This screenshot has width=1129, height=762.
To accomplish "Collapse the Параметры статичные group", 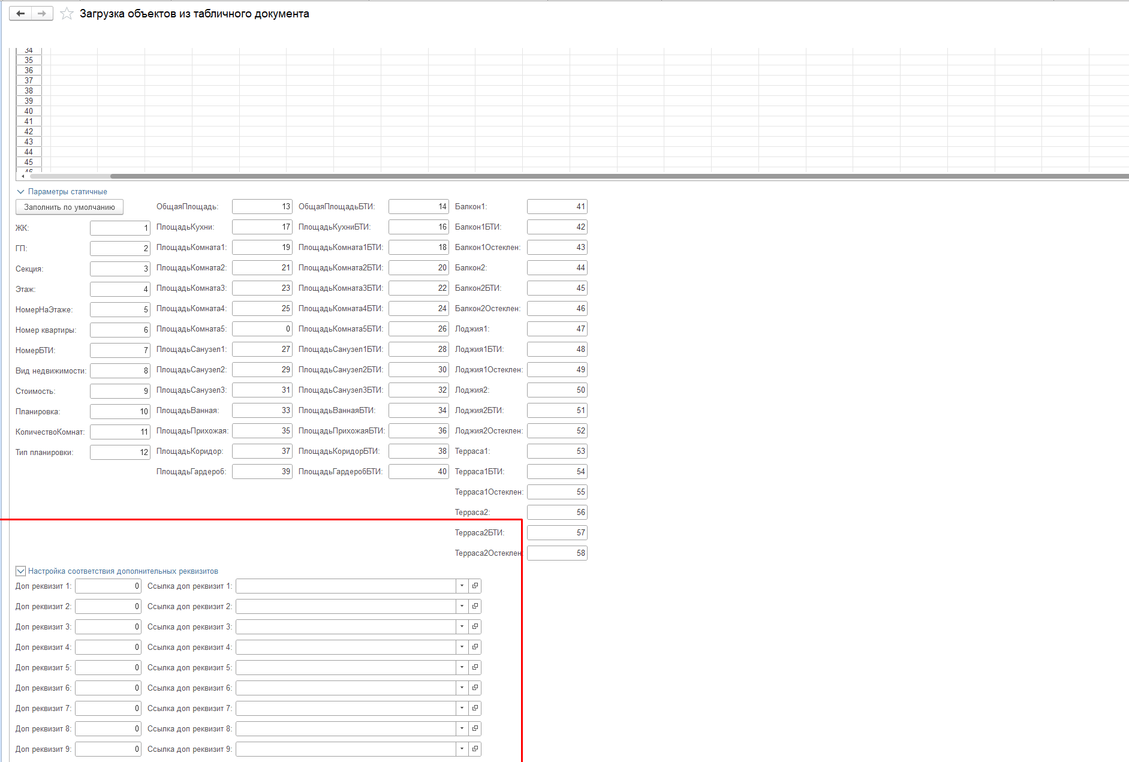I will point(20,192).
